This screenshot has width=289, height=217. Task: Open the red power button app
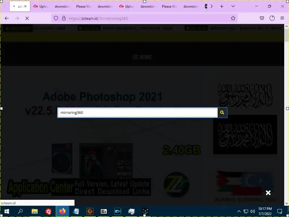pos(49,211)
